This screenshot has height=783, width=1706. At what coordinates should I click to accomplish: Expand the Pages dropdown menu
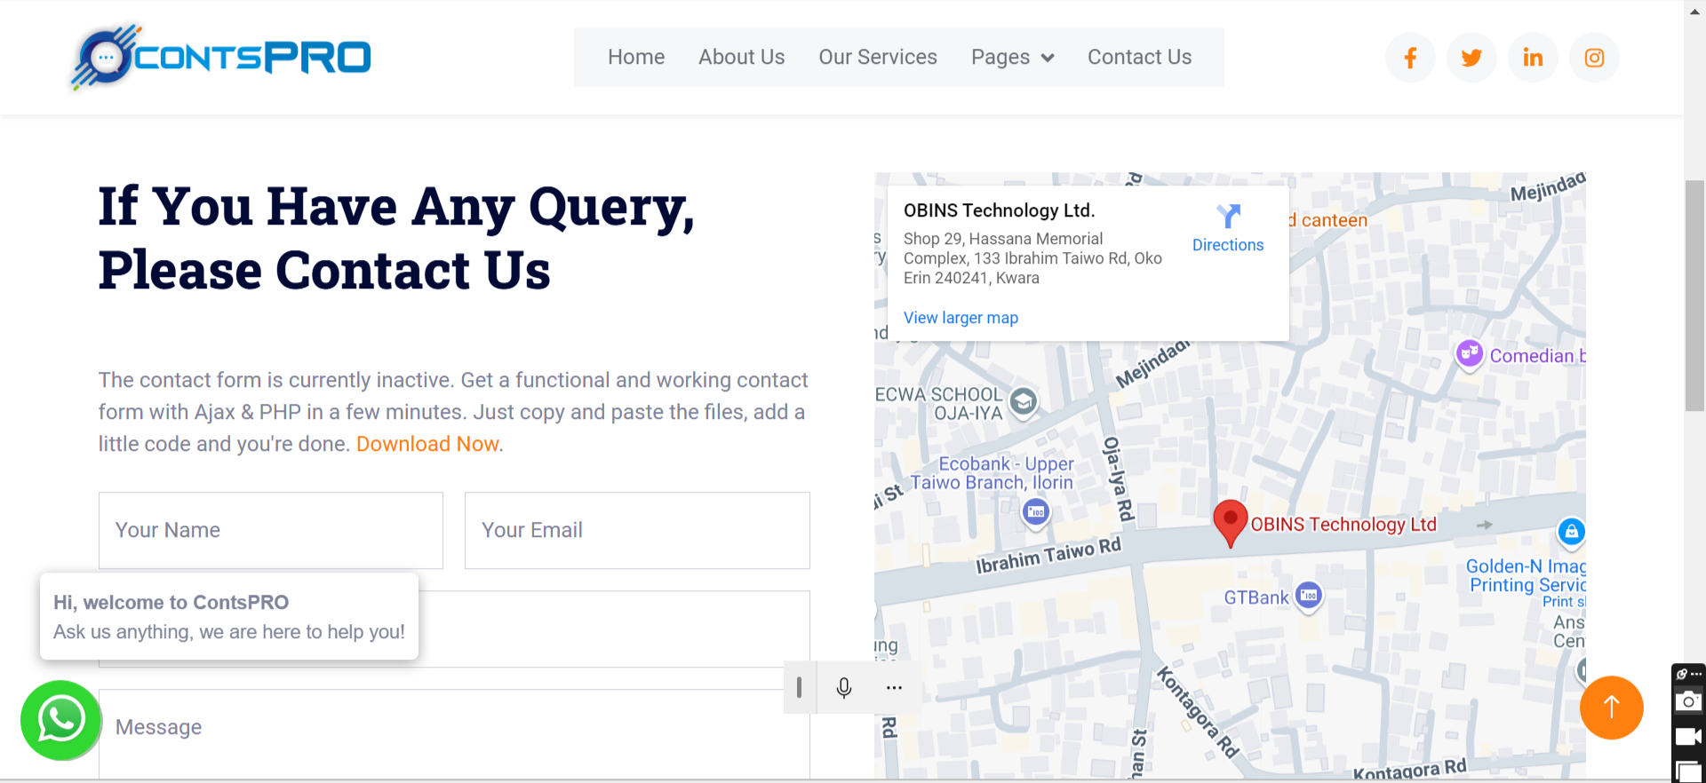coord(1013,58)
